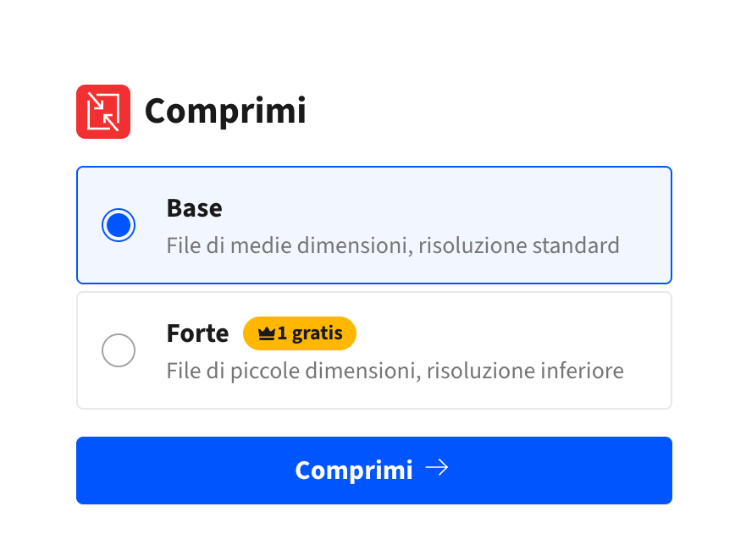Click the yellow "1 gratis" badge
The image size is (735, 545).
[300, 333]
